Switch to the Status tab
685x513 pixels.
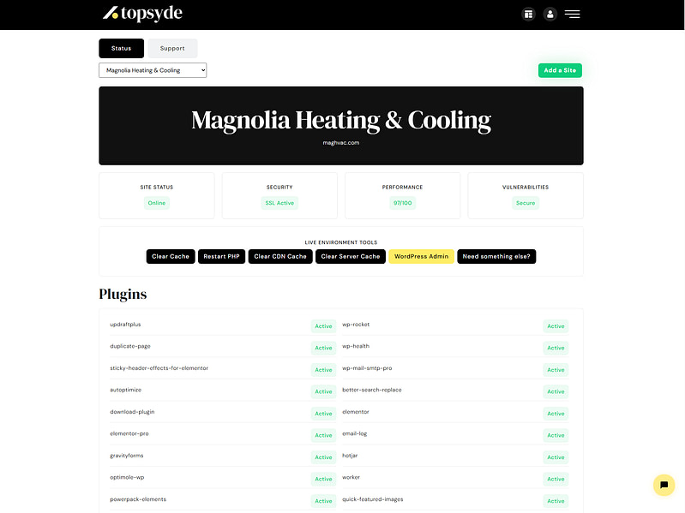coord(121,48)
